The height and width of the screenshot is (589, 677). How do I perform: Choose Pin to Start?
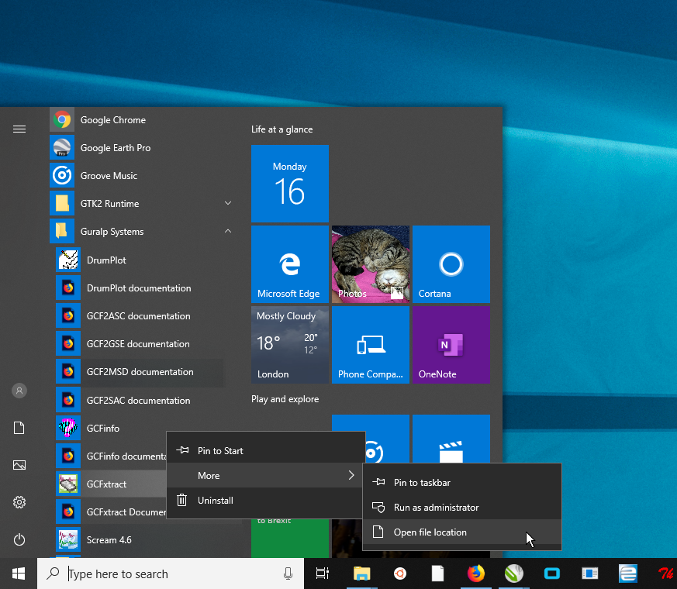coord(264,450)
